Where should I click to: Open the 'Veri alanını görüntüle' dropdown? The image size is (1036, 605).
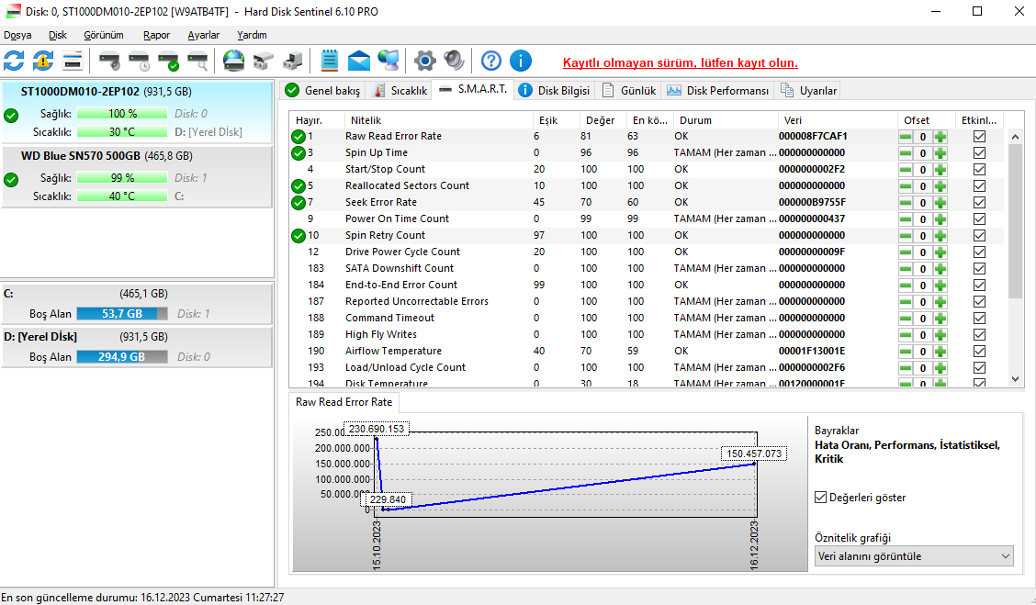[914, 556]
